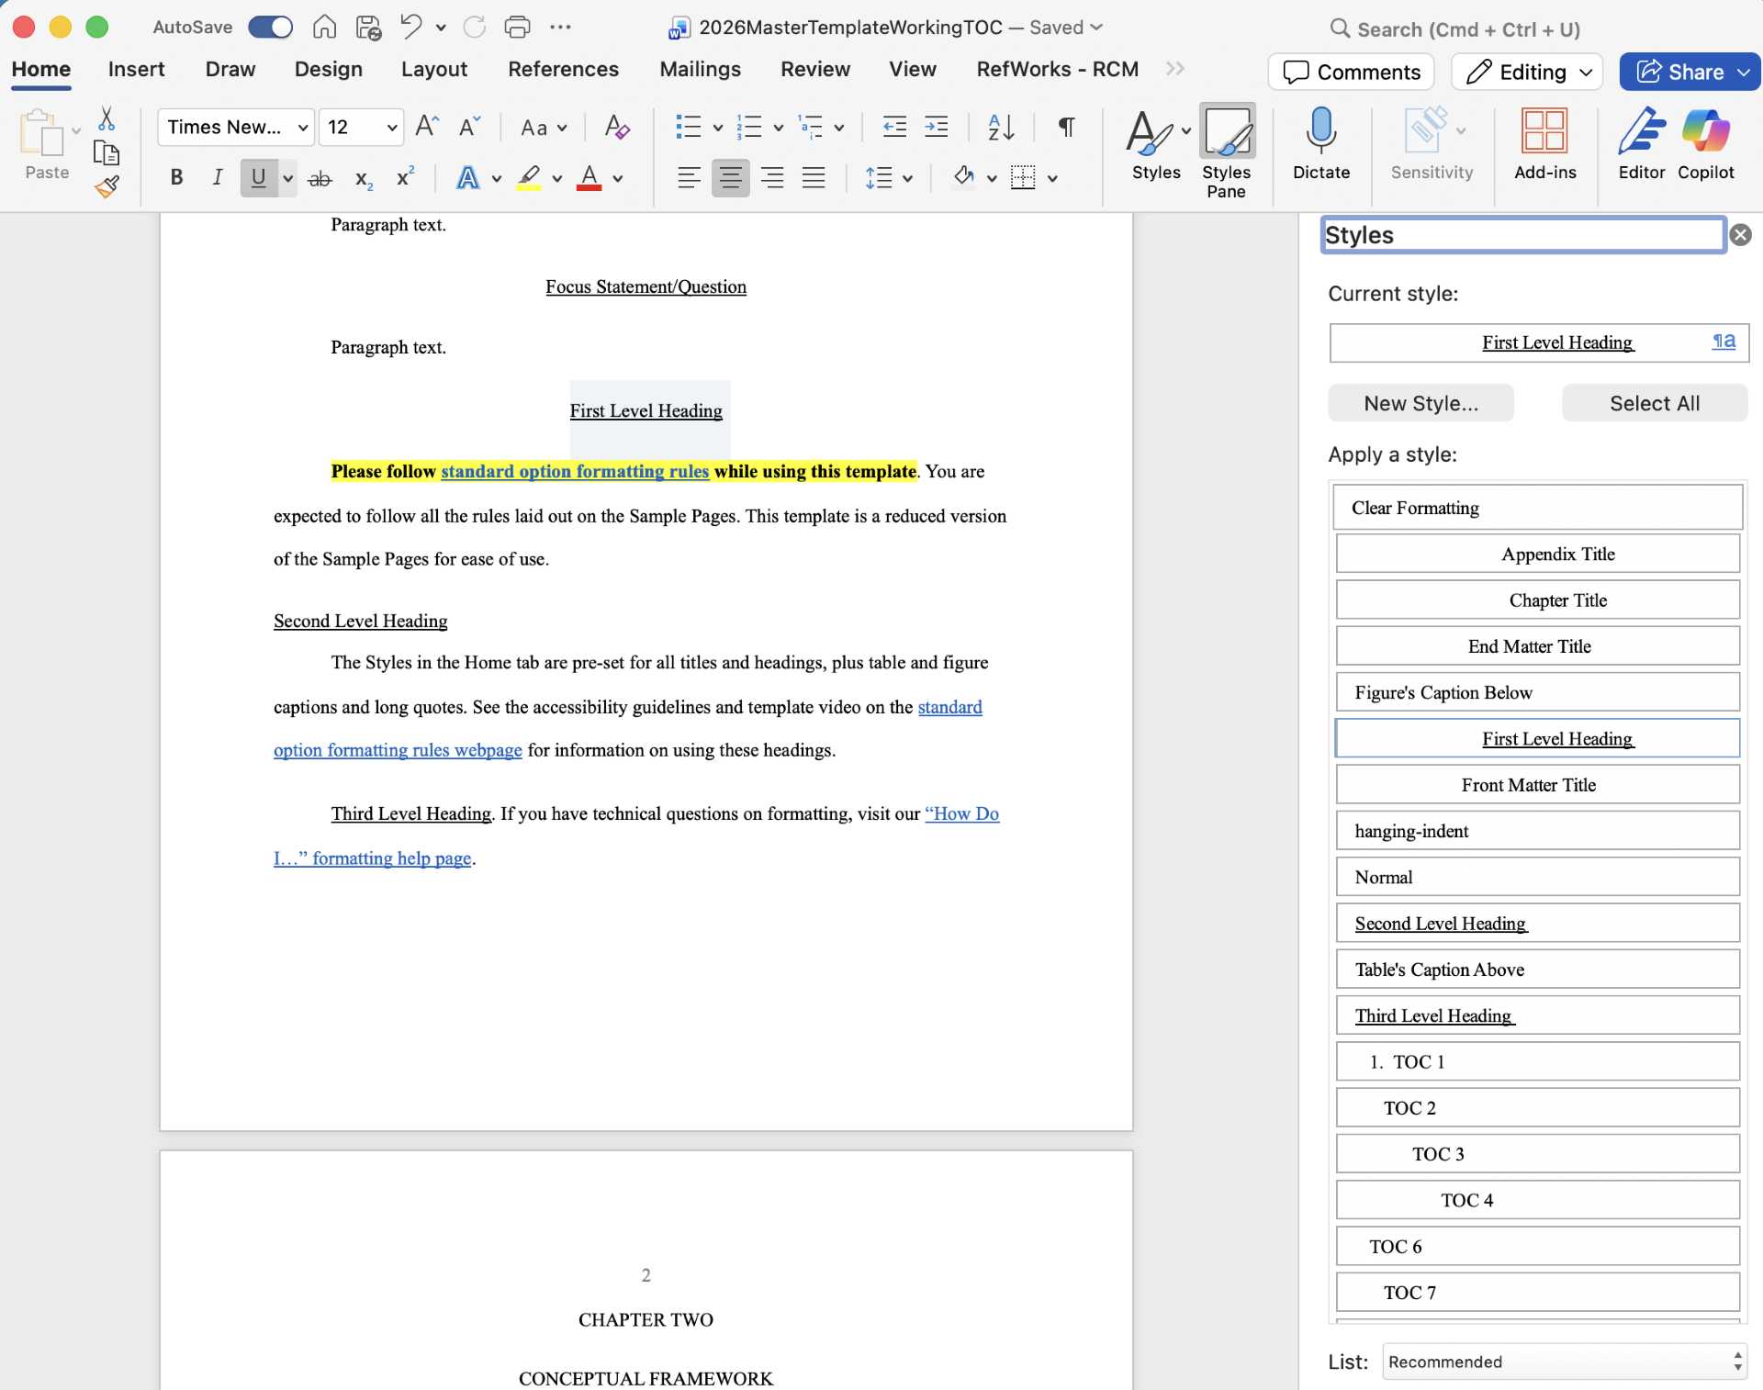The width and height of the screenshot is (1763, 1390).
Task: Toggle italic formatting
Action: (x=217, y=177)
